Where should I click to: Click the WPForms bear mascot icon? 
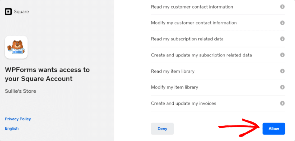[16, 47]
